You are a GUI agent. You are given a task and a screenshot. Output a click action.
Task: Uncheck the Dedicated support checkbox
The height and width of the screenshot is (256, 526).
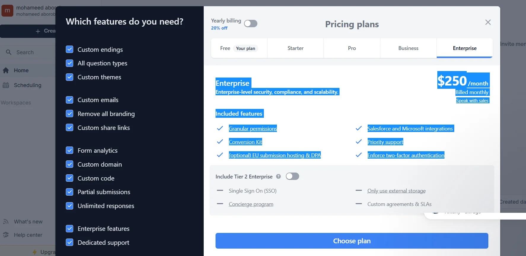[70, 242]
